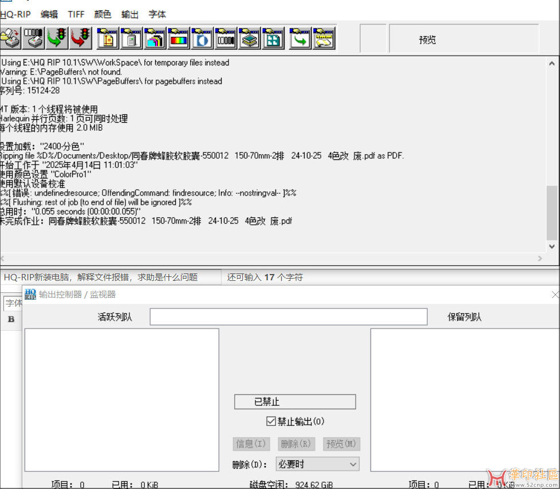Click horizontal scrollbar right arrow in log

click(x=539, y=258)
